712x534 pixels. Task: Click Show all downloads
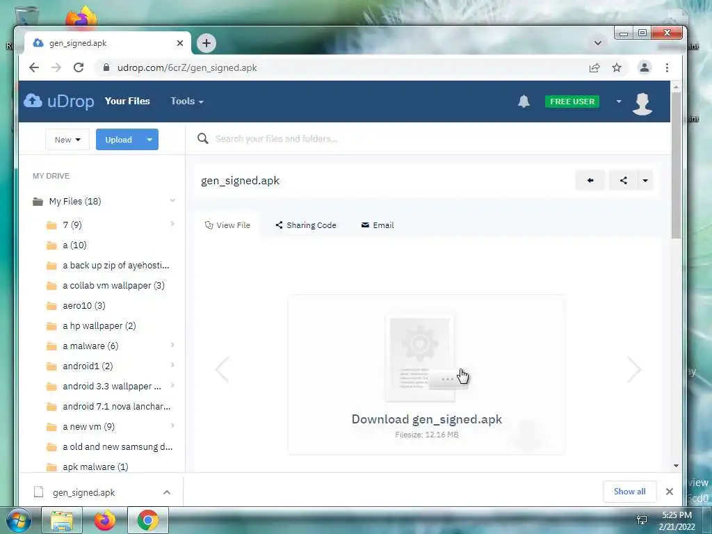(x=629, y=492)
